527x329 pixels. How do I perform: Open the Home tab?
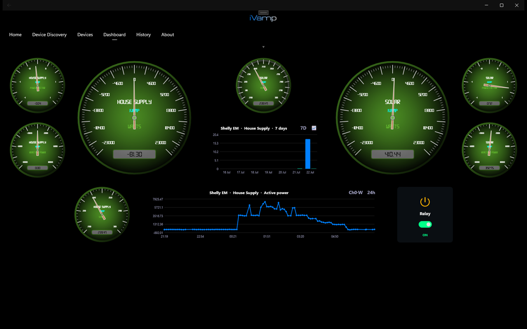[15, 35]
